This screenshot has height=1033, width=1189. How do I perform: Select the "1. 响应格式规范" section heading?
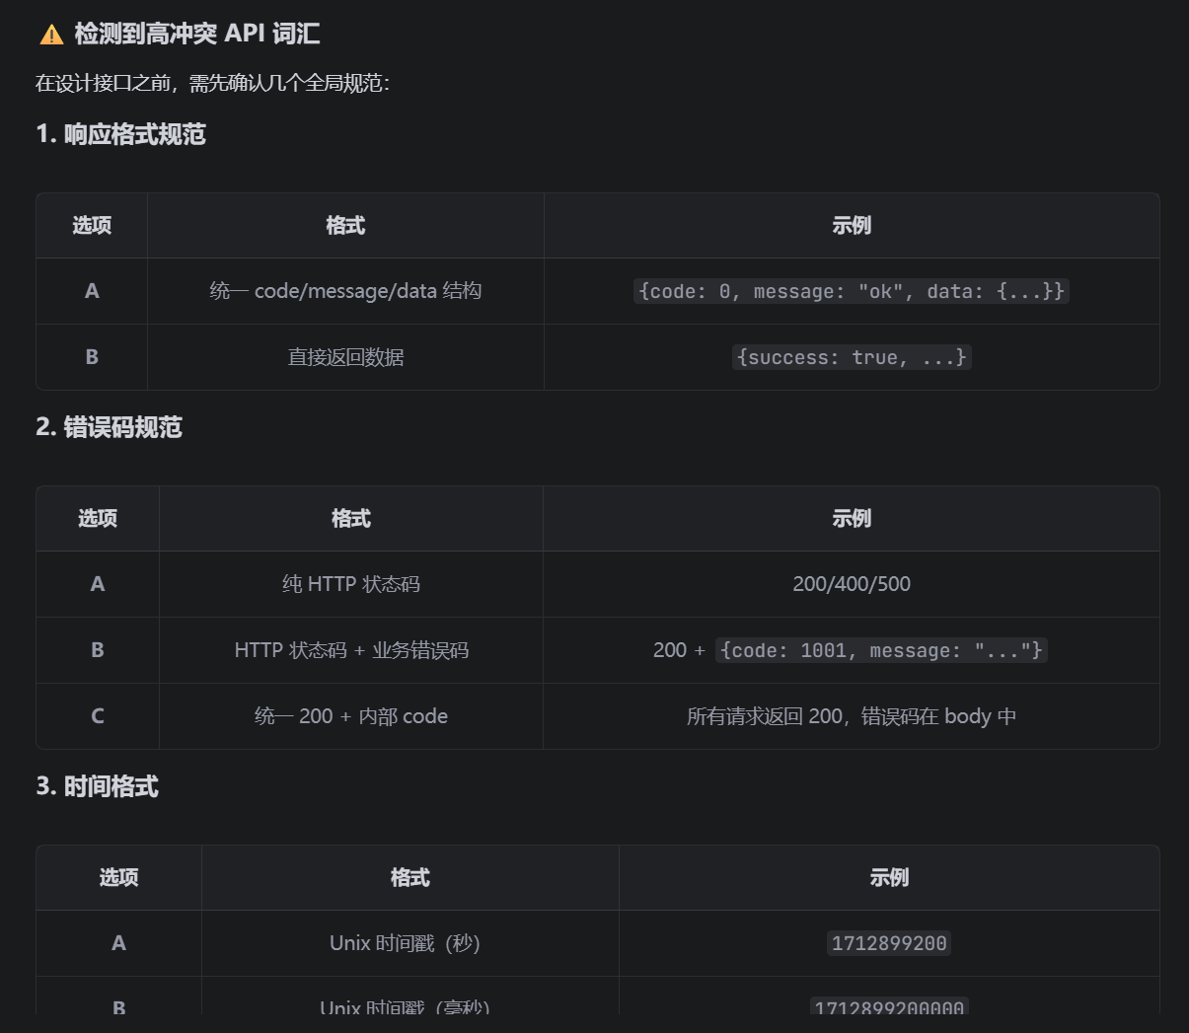120,134
